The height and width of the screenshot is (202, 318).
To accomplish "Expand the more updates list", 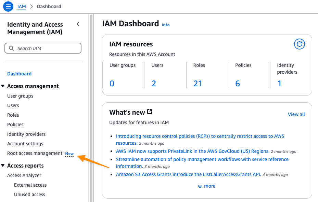I will pos(207,186).
